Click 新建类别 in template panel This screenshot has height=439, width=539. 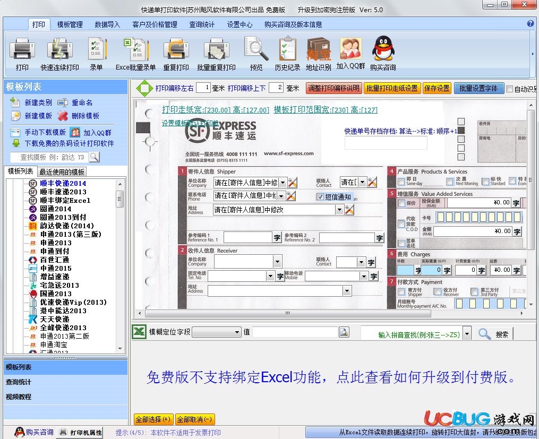(x=31, y=102)
